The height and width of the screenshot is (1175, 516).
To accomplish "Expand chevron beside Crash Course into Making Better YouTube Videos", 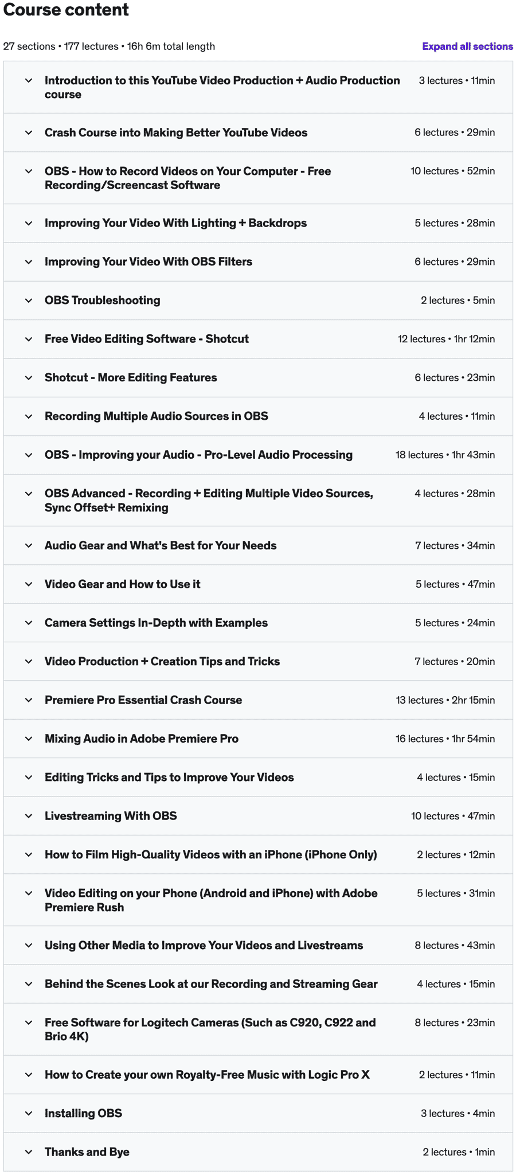I will pyautogui.click(x=29, y=132).
